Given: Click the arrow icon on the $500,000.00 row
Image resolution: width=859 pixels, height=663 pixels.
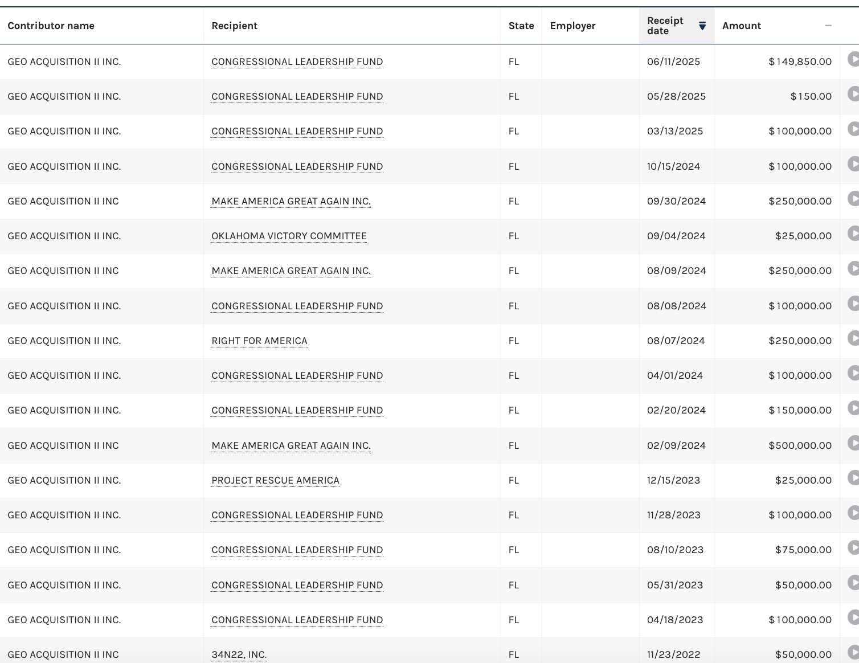Looking at the screenshot, I should click(853, 443).
